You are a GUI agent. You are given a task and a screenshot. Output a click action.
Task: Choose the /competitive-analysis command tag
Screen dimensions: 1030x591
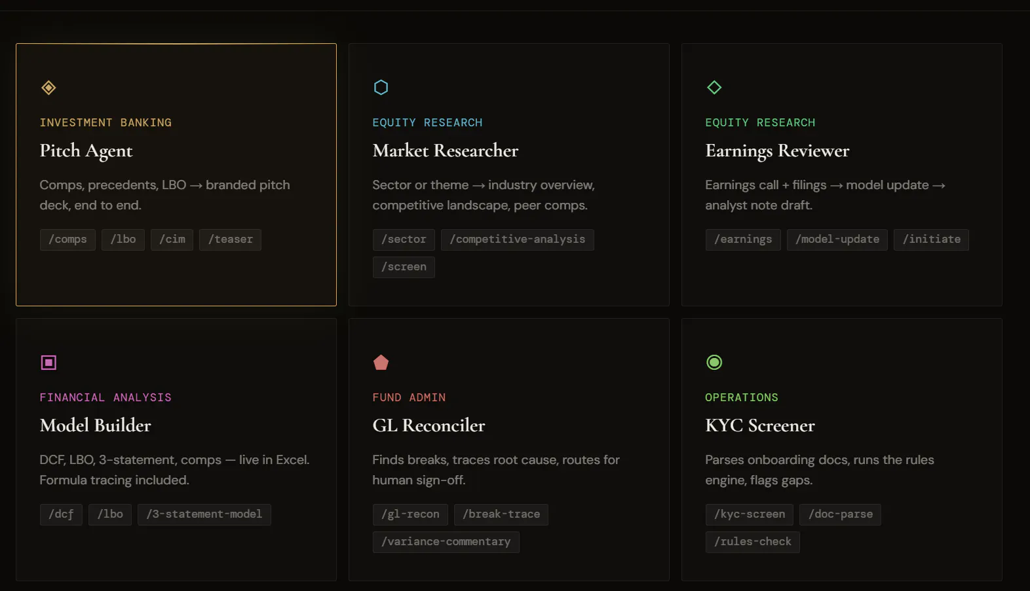pyautogui.click(x=518, y=240)
